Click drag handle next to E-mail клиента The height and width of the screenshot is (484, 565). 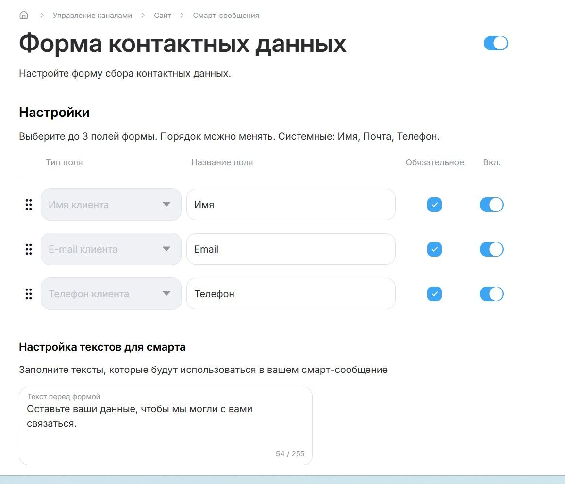point(29,249)
